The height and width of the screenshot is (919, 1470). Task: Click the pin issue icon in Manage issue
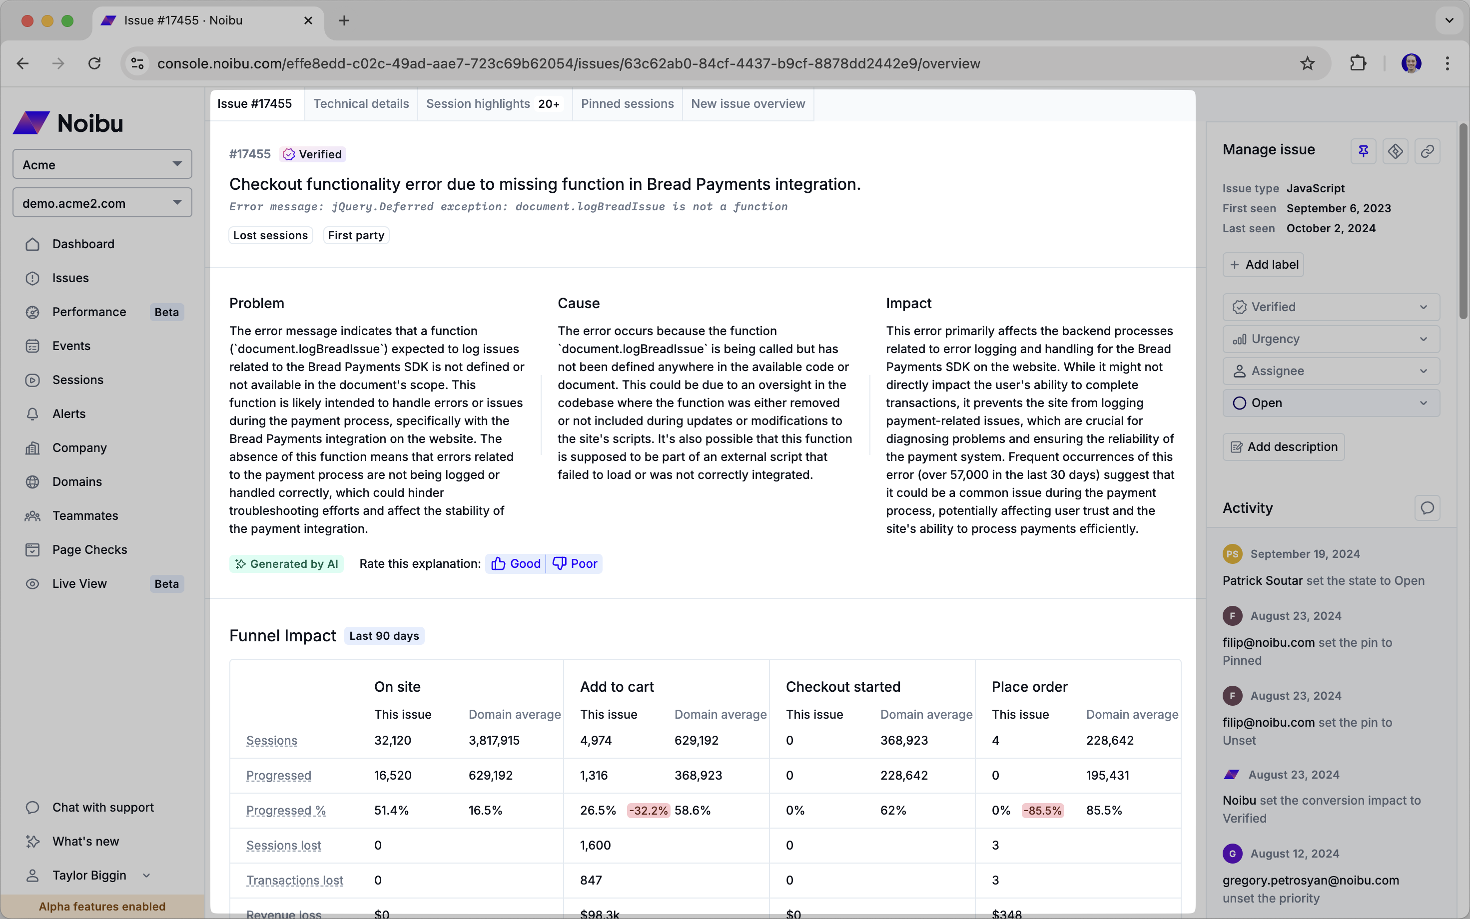(x=1363, y=151)
